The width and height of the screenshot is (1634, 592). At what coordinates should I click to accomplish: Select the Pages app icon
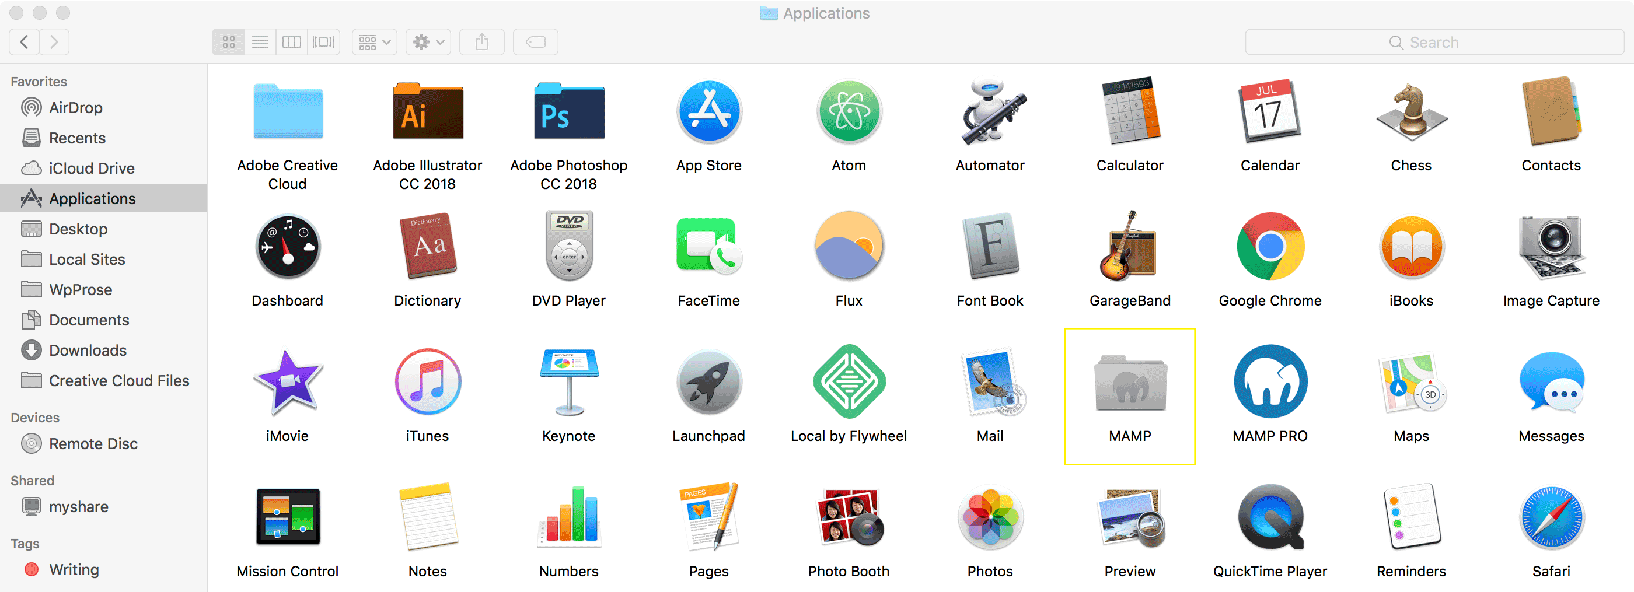point(709,517)
